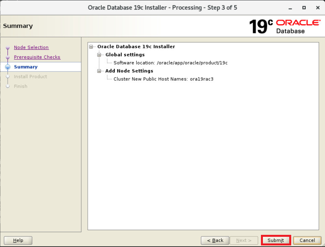
Task: Click the Submit button
Action: tap(275, 240)
